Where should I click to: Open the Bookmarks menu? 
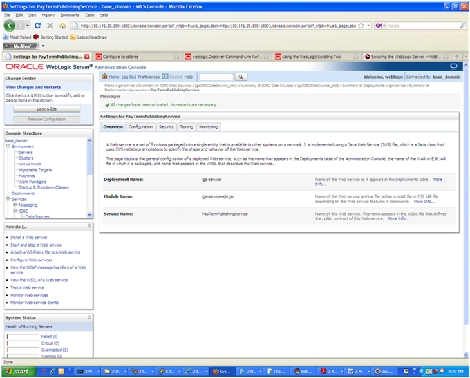[70, 15]
